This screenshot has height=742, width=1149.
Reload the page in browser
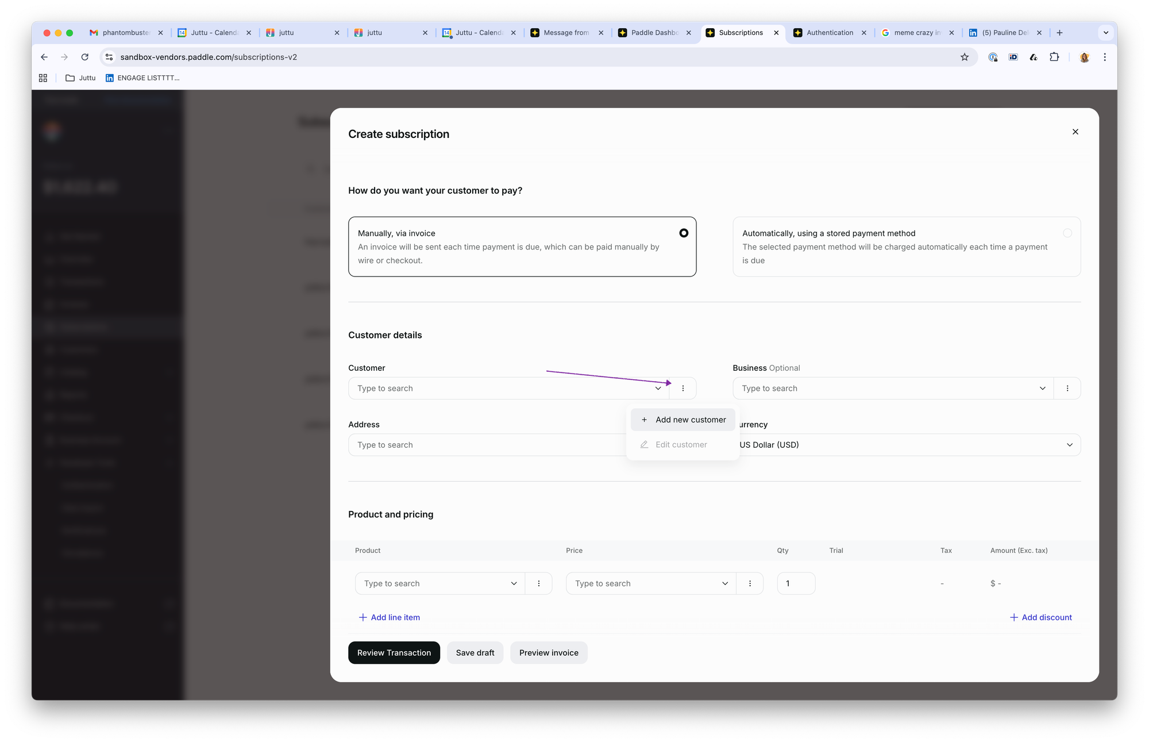coord(85,57)
